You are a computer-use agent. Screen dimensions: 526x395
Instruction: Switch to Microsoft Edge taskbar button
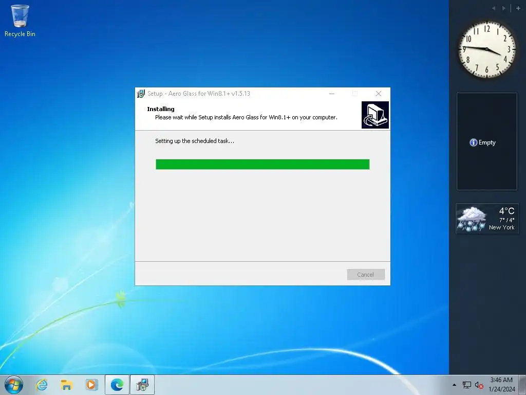tap(117, 385)
